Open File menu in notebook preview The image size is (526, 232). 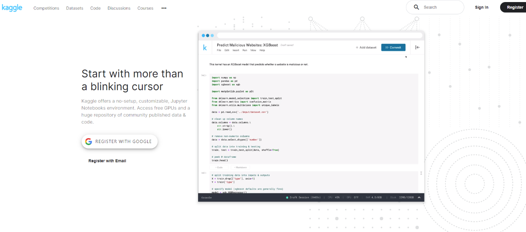click(219, 50)
